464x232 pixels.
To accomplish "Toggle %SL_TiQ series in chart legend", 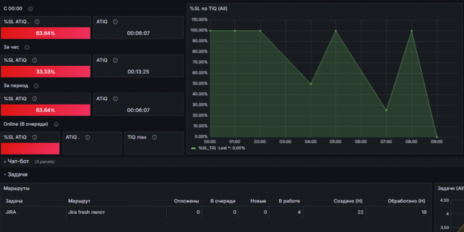I will [207, 148].
